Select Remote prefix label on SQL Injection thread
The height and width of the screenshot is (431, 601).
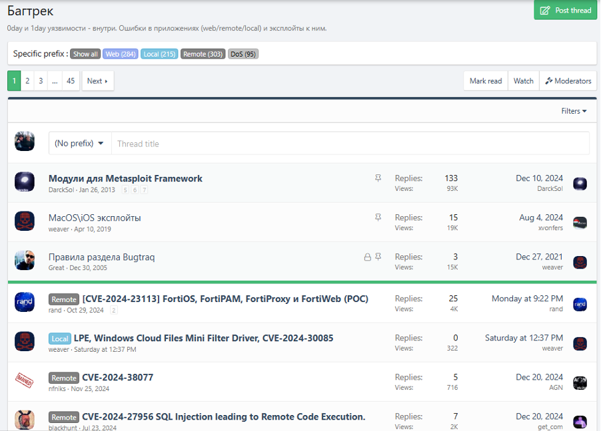point(64,417)
